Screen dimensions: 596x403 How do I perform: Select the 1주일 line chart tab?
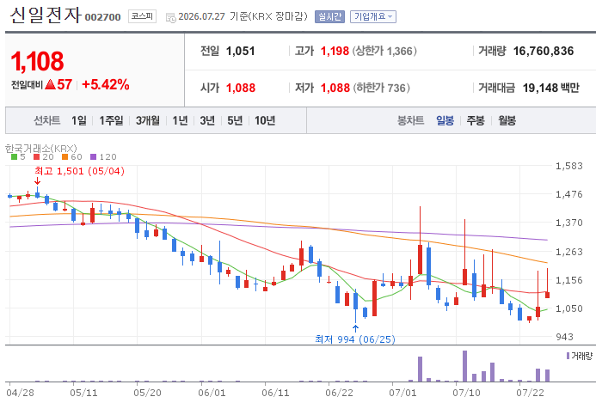click(x=111, y=121)
